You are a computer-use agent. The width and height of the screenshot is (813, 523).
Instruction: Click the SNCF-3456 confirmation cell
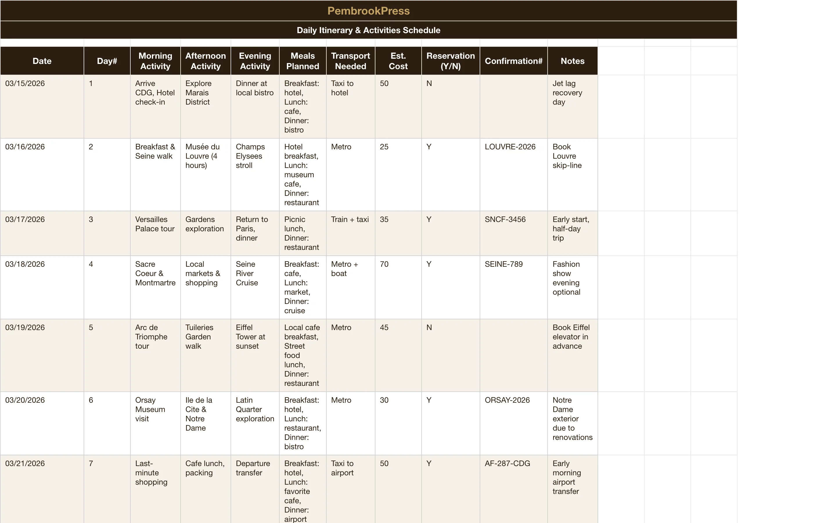pos(514,233)
